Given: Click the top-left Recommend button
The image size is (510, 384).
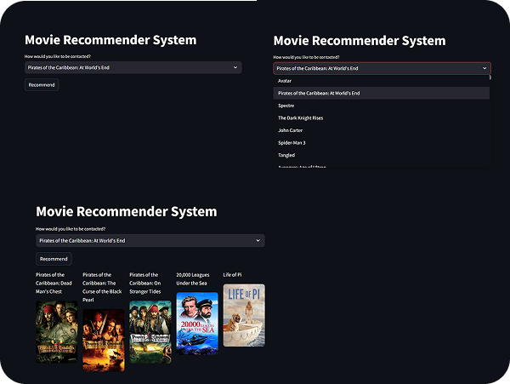Looking at the screenshot, I should click(x=42, y=85).
